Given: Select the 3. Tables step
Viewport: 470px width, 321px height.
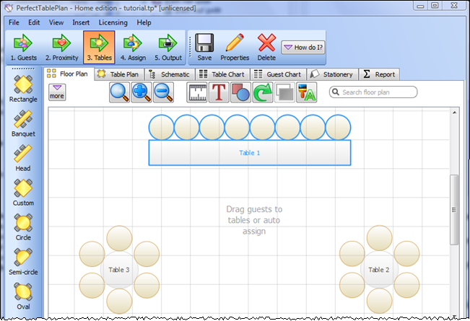Looking at the screenshot, I should click(99, 48).
